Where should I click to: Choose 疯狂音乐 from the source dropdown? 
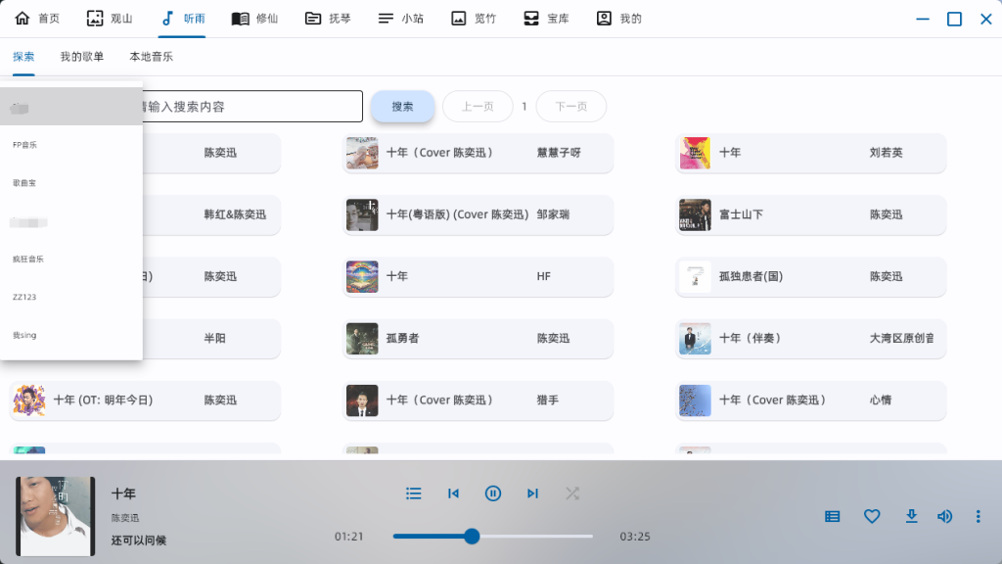coord(70,258)
